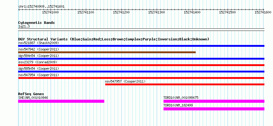Click the 1q21.3 cytogenetic band bar

pos(141,30)
